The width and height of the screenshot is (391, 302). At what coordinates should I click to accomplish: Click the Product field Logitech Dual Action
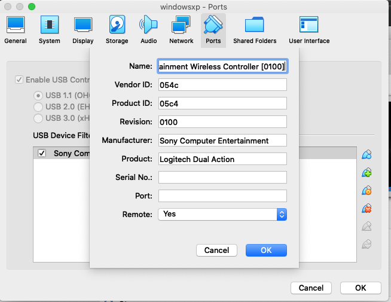(x=222, y=159)
